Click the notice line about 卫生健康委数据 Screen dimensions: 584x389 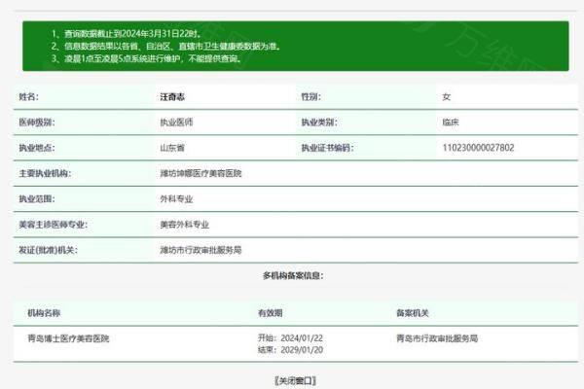pyautogui.click(x=166, y=46)
